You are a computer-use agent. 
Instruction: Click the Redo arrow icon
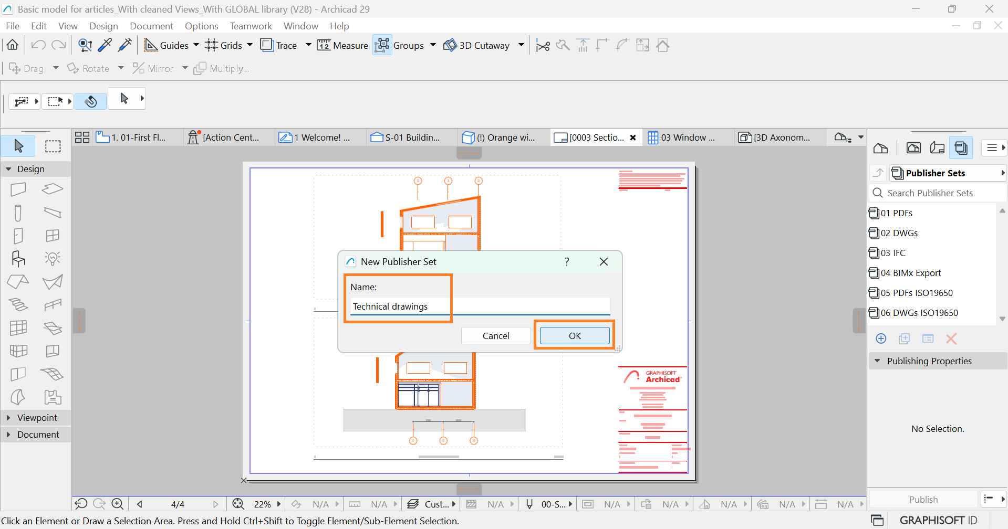tap(58, 45)
